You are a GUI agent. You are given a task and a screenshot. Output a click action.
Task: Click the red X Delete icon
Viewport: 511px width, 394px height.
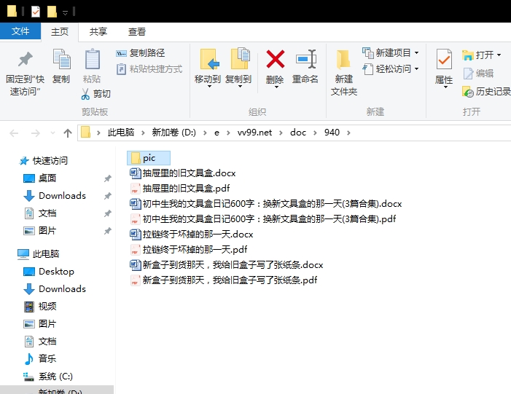(276, 59)
